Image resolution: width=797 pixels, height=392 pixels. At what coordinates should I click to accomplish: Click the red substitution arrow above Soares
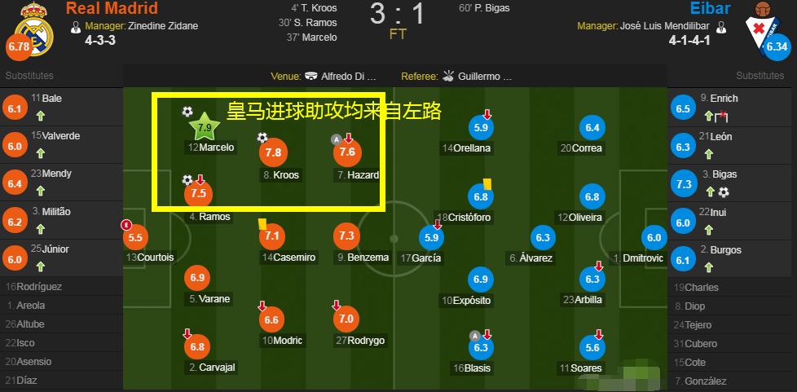[599, 333]
